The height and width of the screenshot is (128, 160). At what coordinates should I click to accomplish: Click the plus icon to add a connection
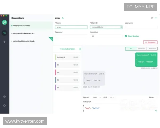pos(4,42)
